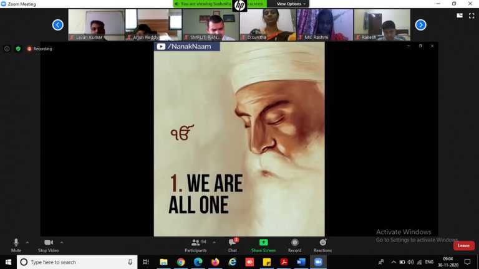The image size is (479, 269).
Task: Expand video options arrow next to Stop Video
Action: [62, 242]
